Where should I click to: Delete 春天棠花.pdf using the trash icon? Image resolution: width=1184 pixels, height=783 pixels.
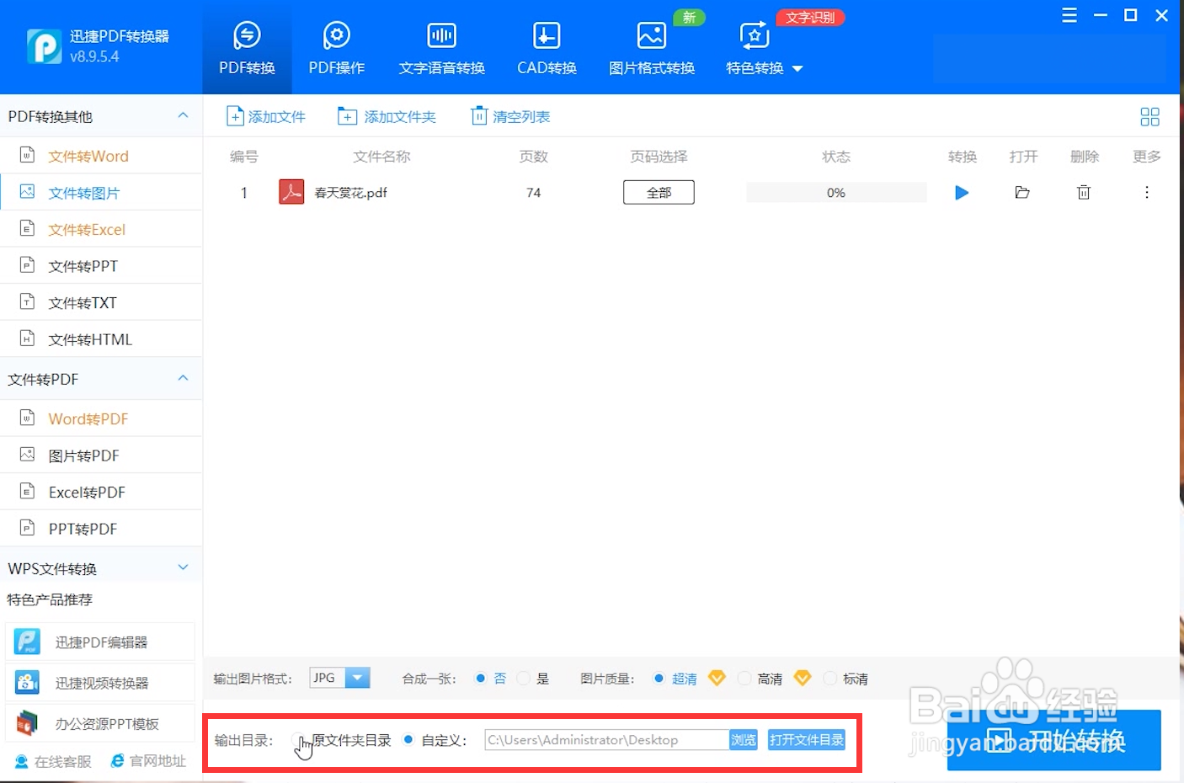tap(1084, 192)
